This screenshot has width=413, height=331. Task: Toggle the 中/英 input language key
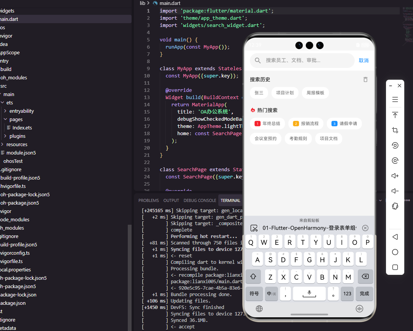(x=271, y=293)
